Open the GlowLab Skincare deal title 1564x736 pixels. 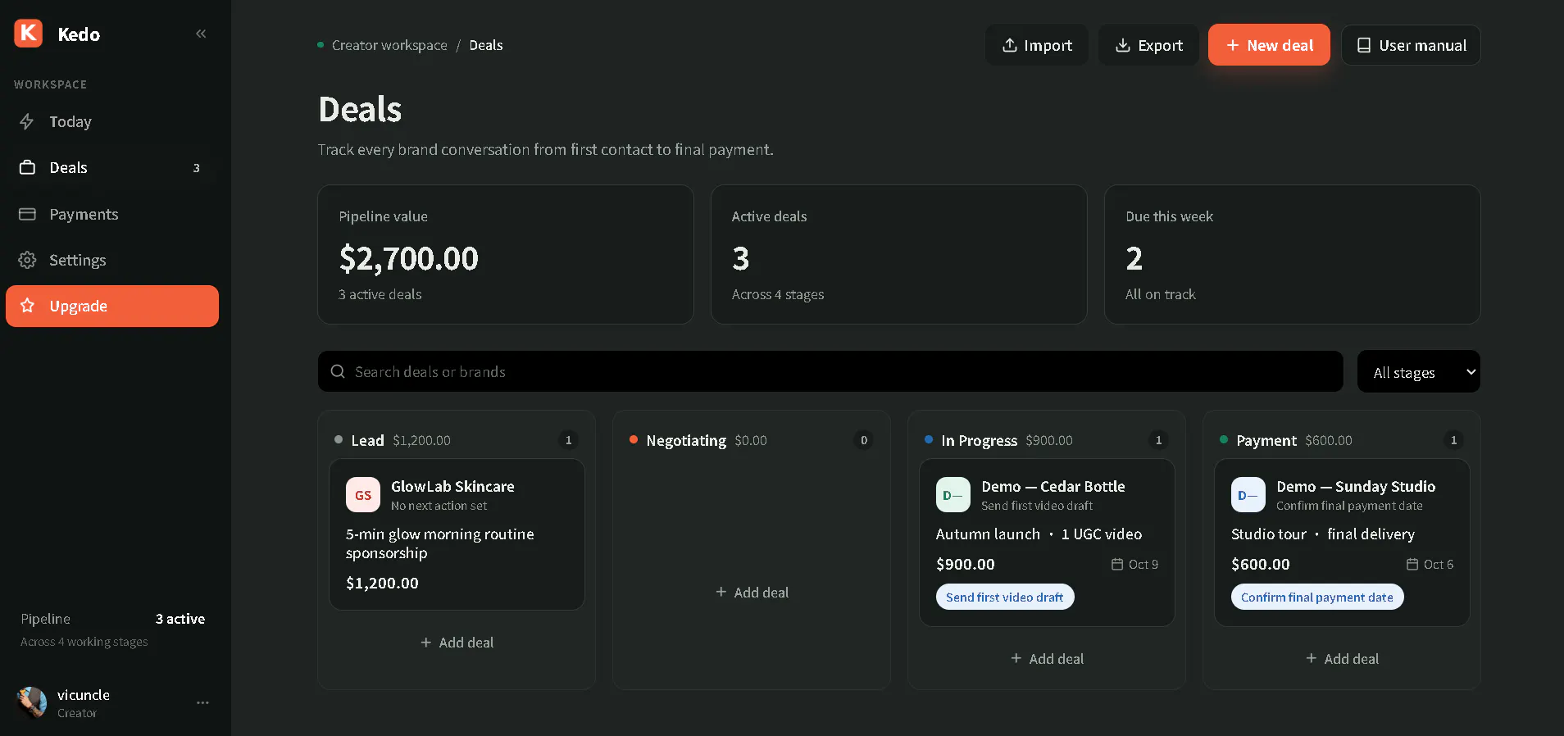452,486
